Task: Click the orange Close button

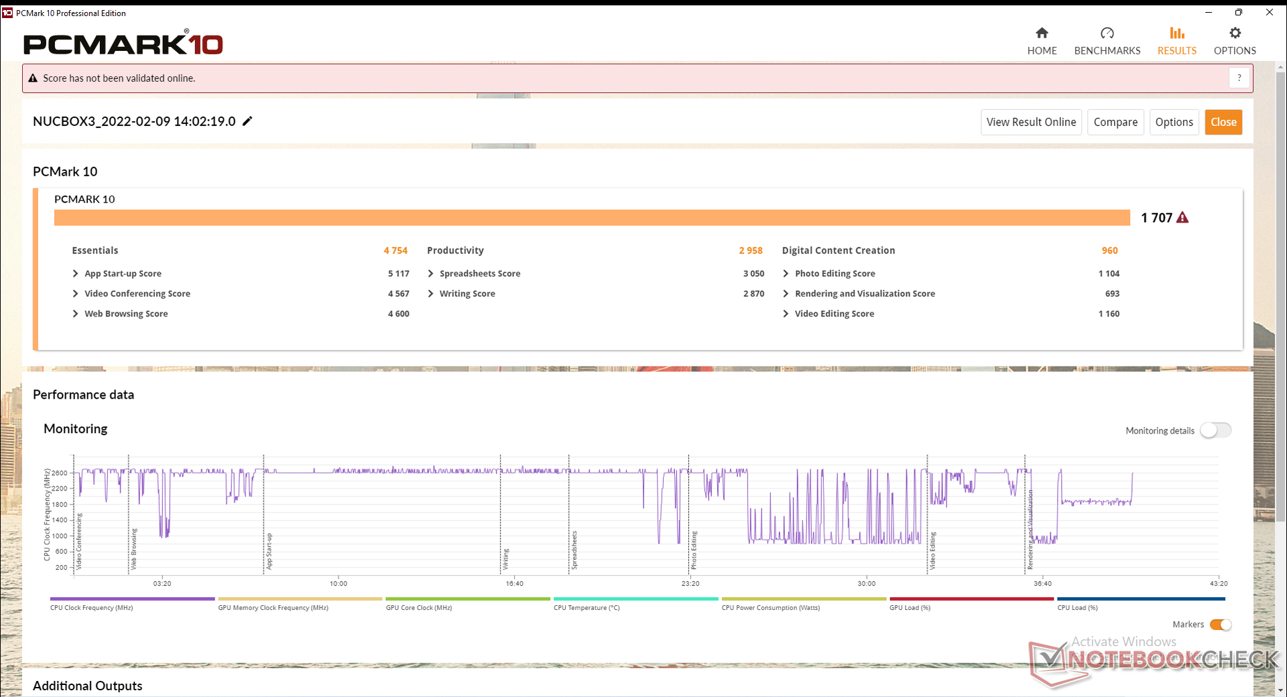Action: point(1223,122)
